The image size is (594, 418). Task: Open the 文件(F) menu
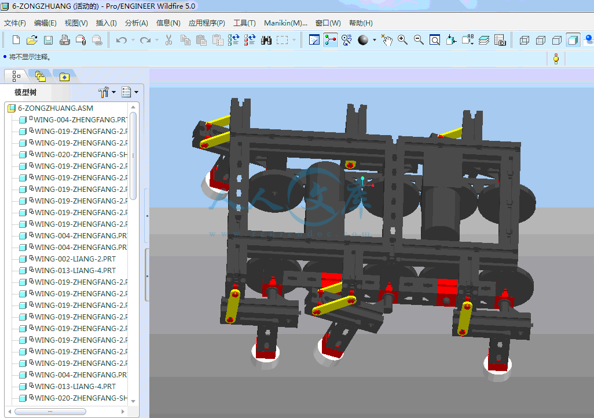(15, 23)
